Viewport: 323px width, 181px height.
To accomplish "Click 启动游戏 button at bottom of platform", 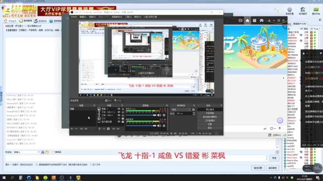I will coord(273,168).
